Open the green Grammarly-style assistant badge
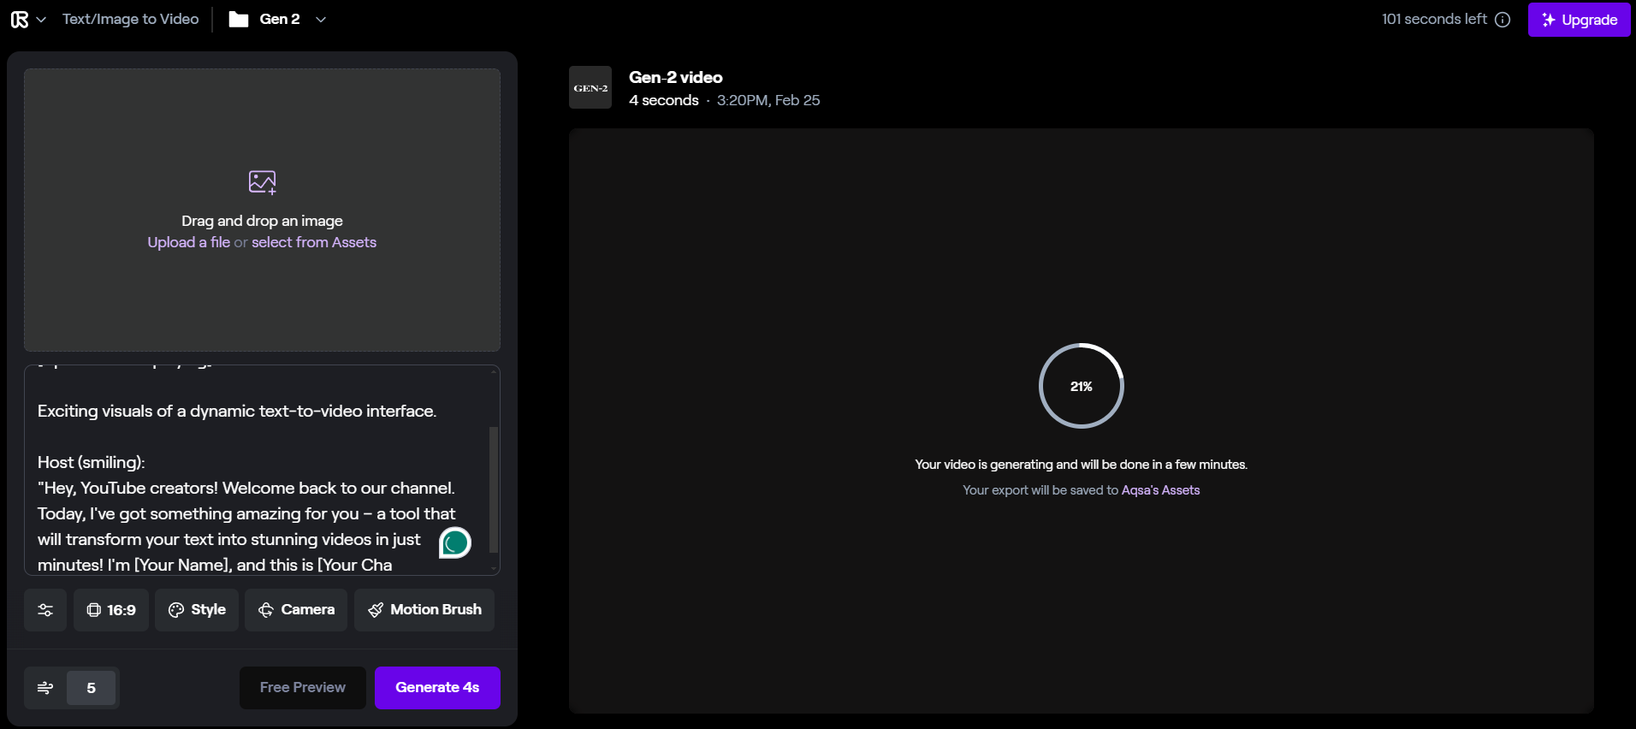The image size is (1636, 729). click(x=455, y=542)
